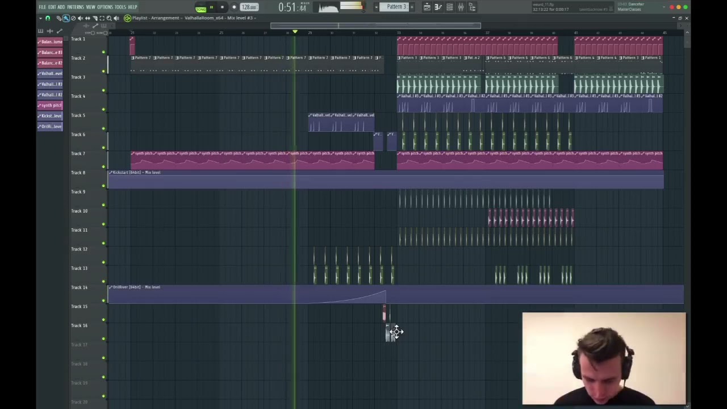Viewport: 727px width, 409px height.
Task: Mute Track 5 via its green light
Action: 103,128
